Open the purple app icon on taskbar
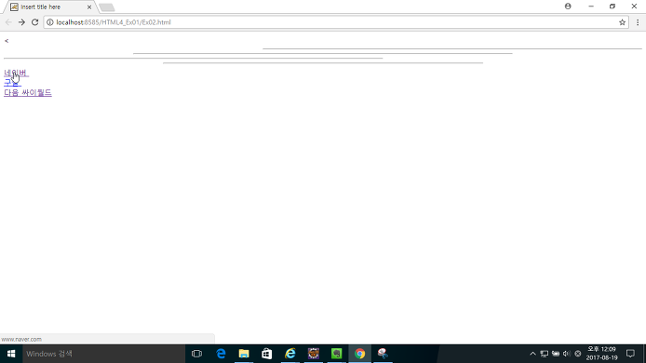This screenshot has height=363, width=646. click(314, 354)
